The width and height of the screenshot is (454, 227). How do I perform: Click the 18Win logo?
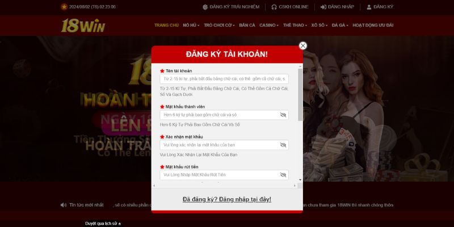click(83, 26)
